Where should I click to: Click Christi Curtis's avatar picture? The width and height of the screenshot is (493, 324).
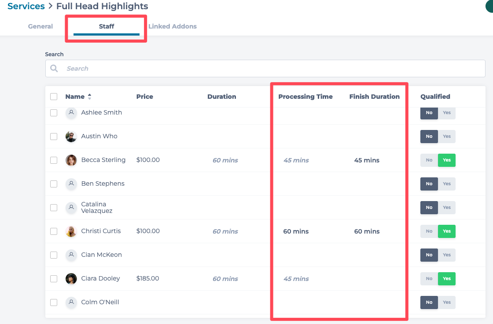click(71, 231)
